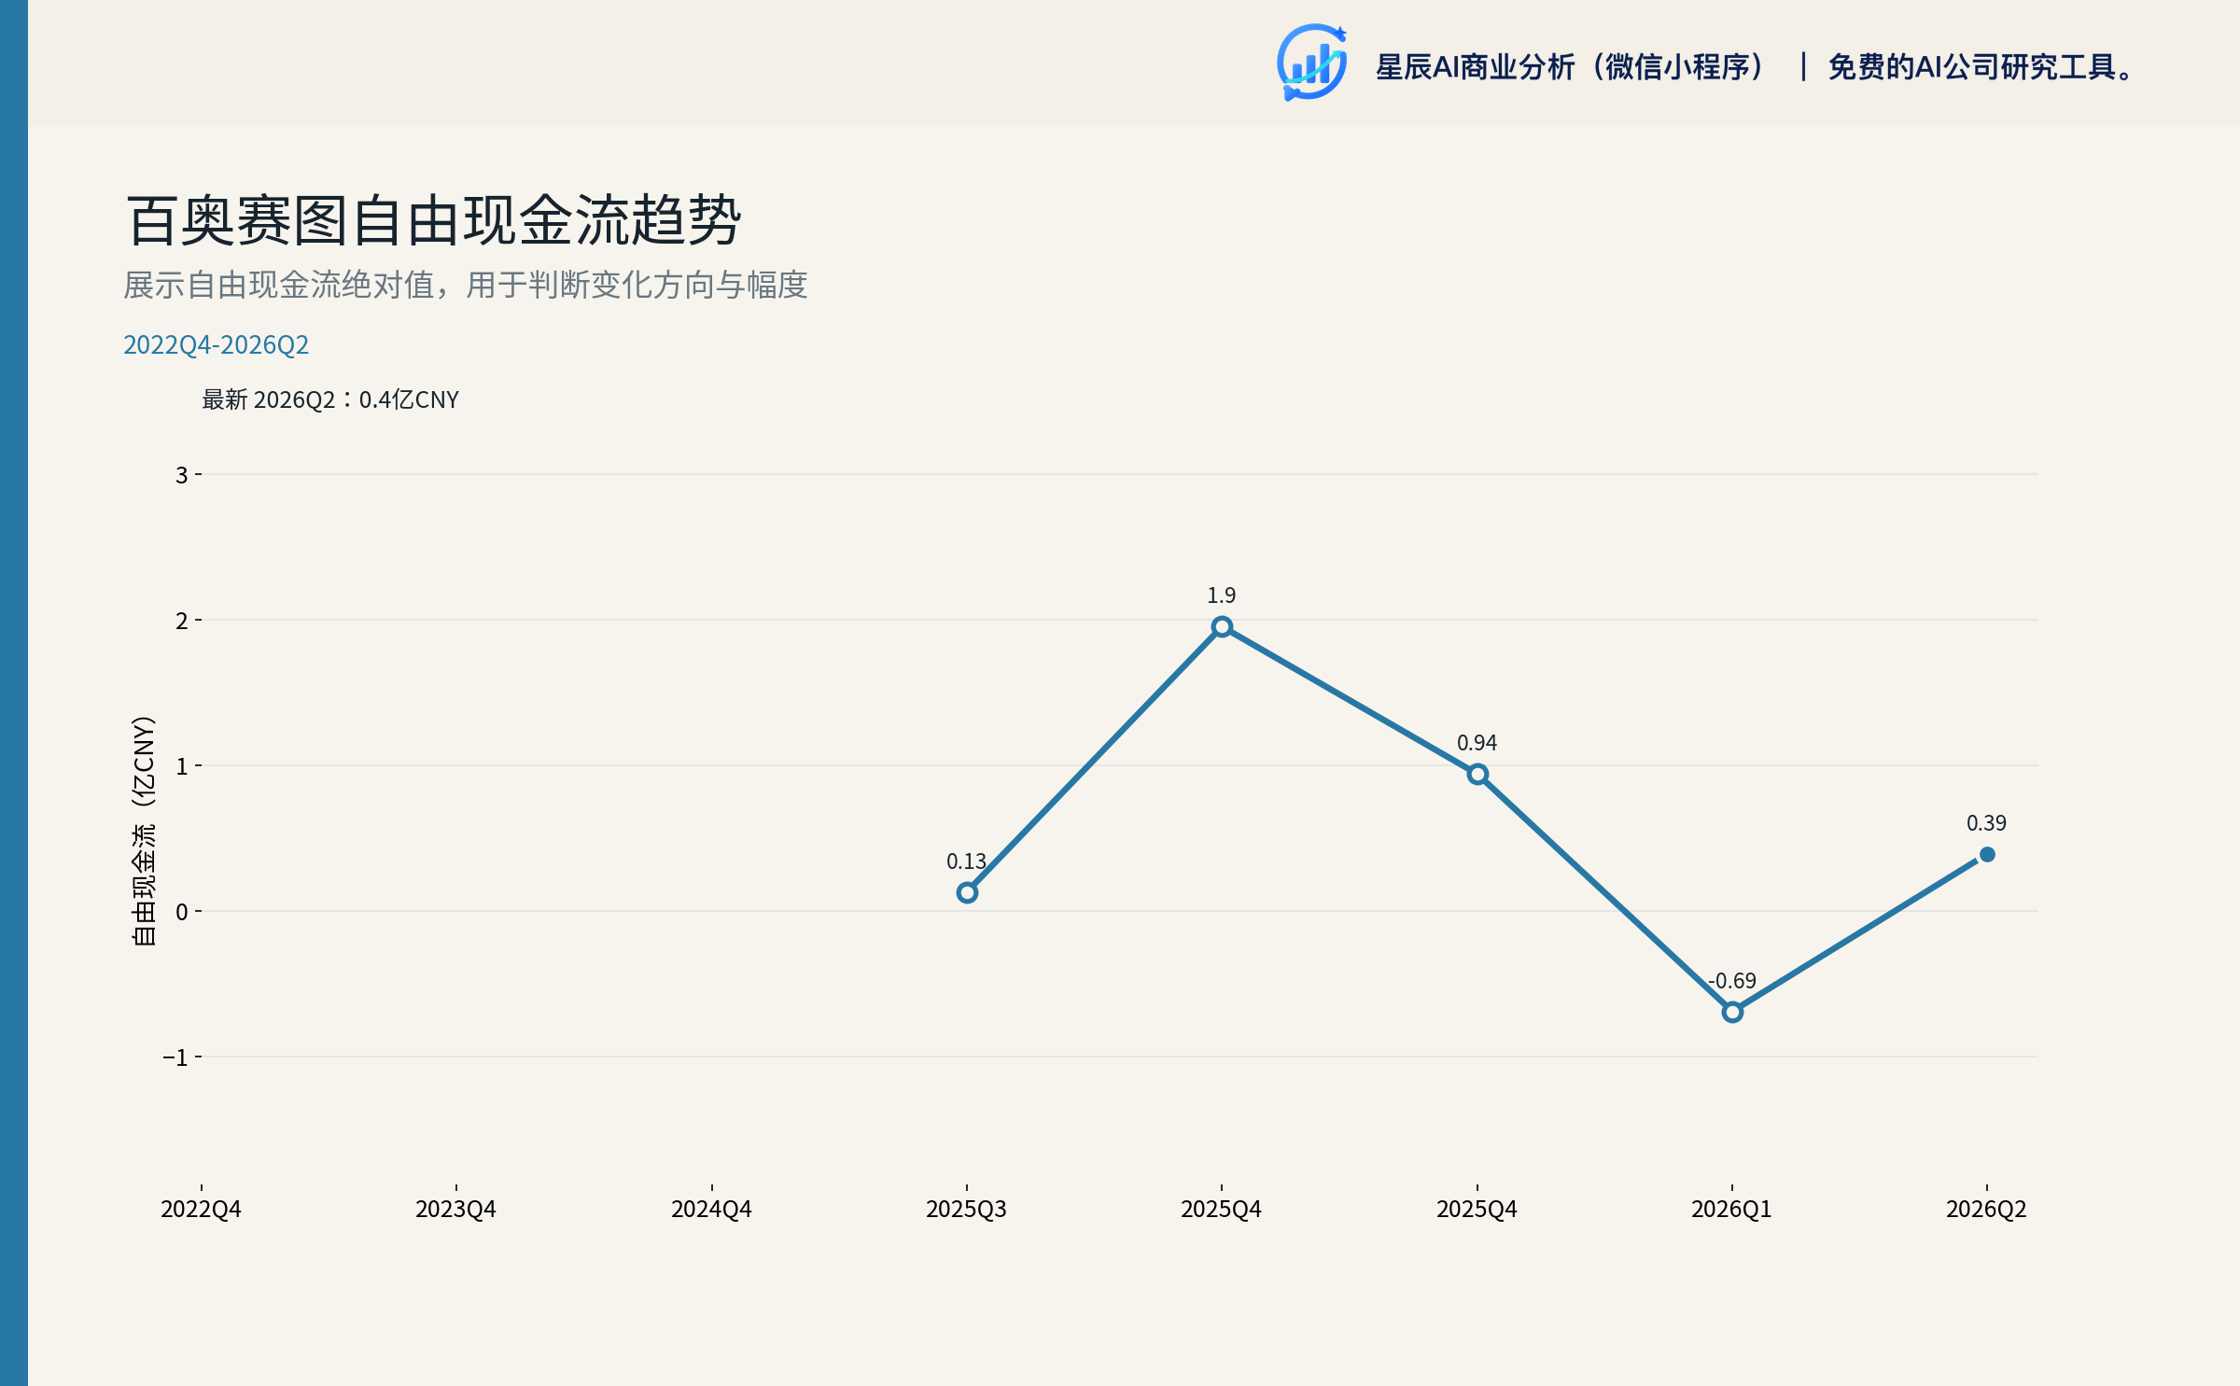Click the data label -0.69
Viewport: 2240px width, 1386px height.
point(1732,981)
